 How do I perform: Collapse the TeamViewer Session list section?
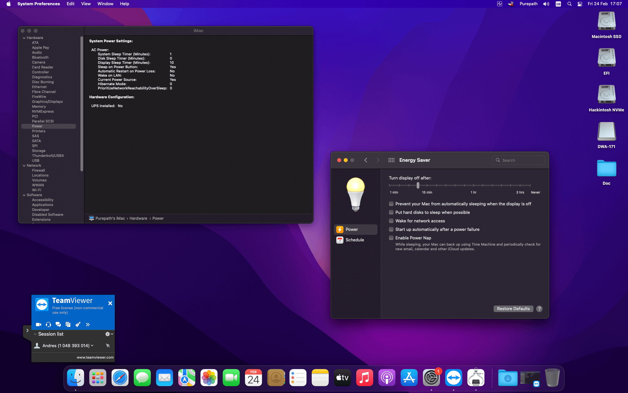[35, 334]
